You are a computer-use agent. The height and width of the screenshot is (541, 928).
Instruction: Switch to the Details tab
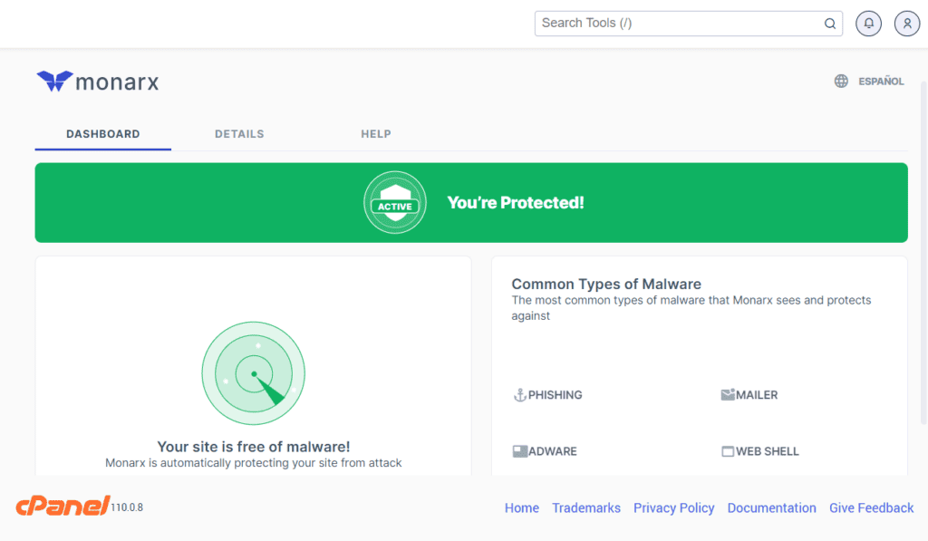[x=239, y=133]
